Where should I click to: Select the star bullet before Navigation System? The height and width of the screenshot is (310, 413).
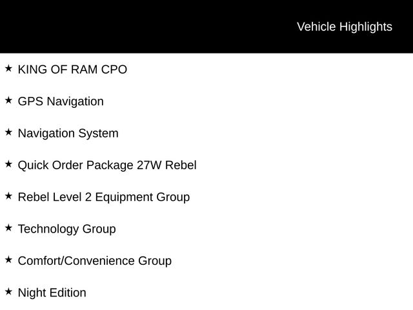click(x=8, y=132)
